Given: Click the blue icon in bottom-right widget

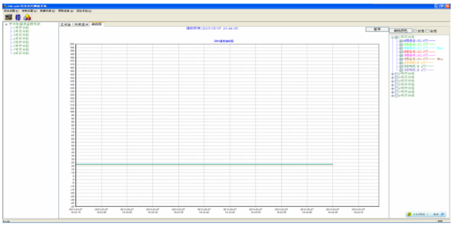Looking at the screenshot, I should [x=442, y=215].
